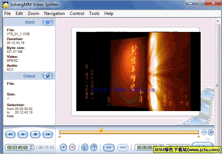This screenshot has height=154, width=222.
Task: Click selection to 00:12:43:19 text
Action: coord(20,112)
